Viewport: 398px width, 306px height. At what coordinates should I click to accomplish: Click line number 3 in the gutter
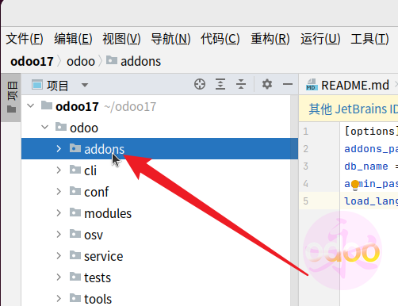[x=306, y=166]
